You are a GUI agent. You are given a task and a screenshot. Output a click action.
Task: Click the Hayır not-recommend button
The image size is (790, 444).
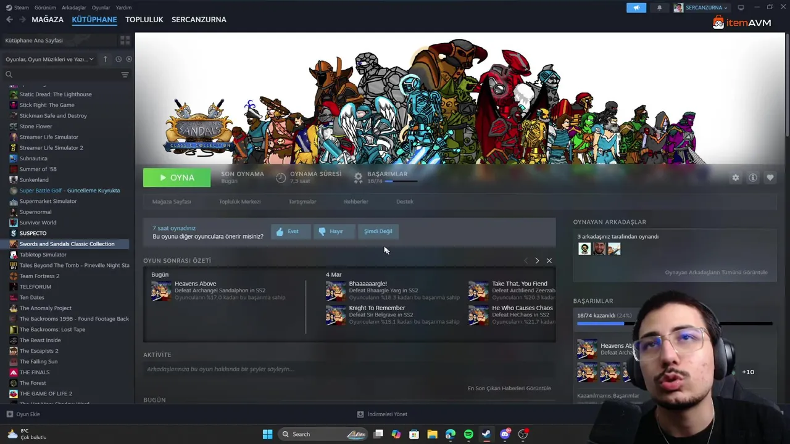[334, 231]
